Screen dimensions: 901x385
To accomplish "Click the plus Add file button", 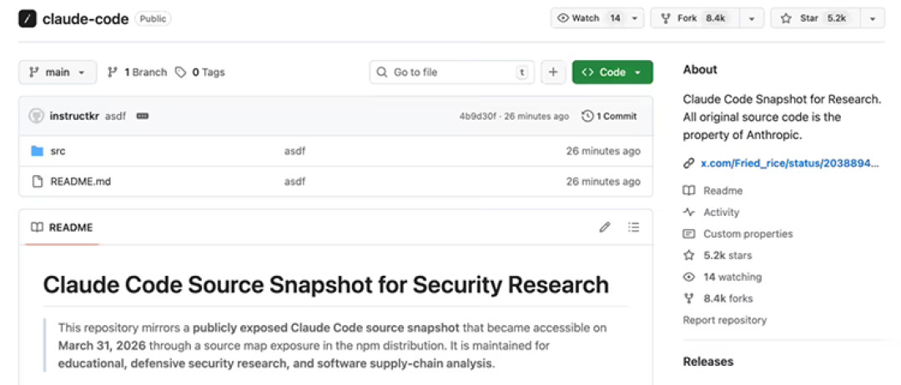I will (553, 72).
